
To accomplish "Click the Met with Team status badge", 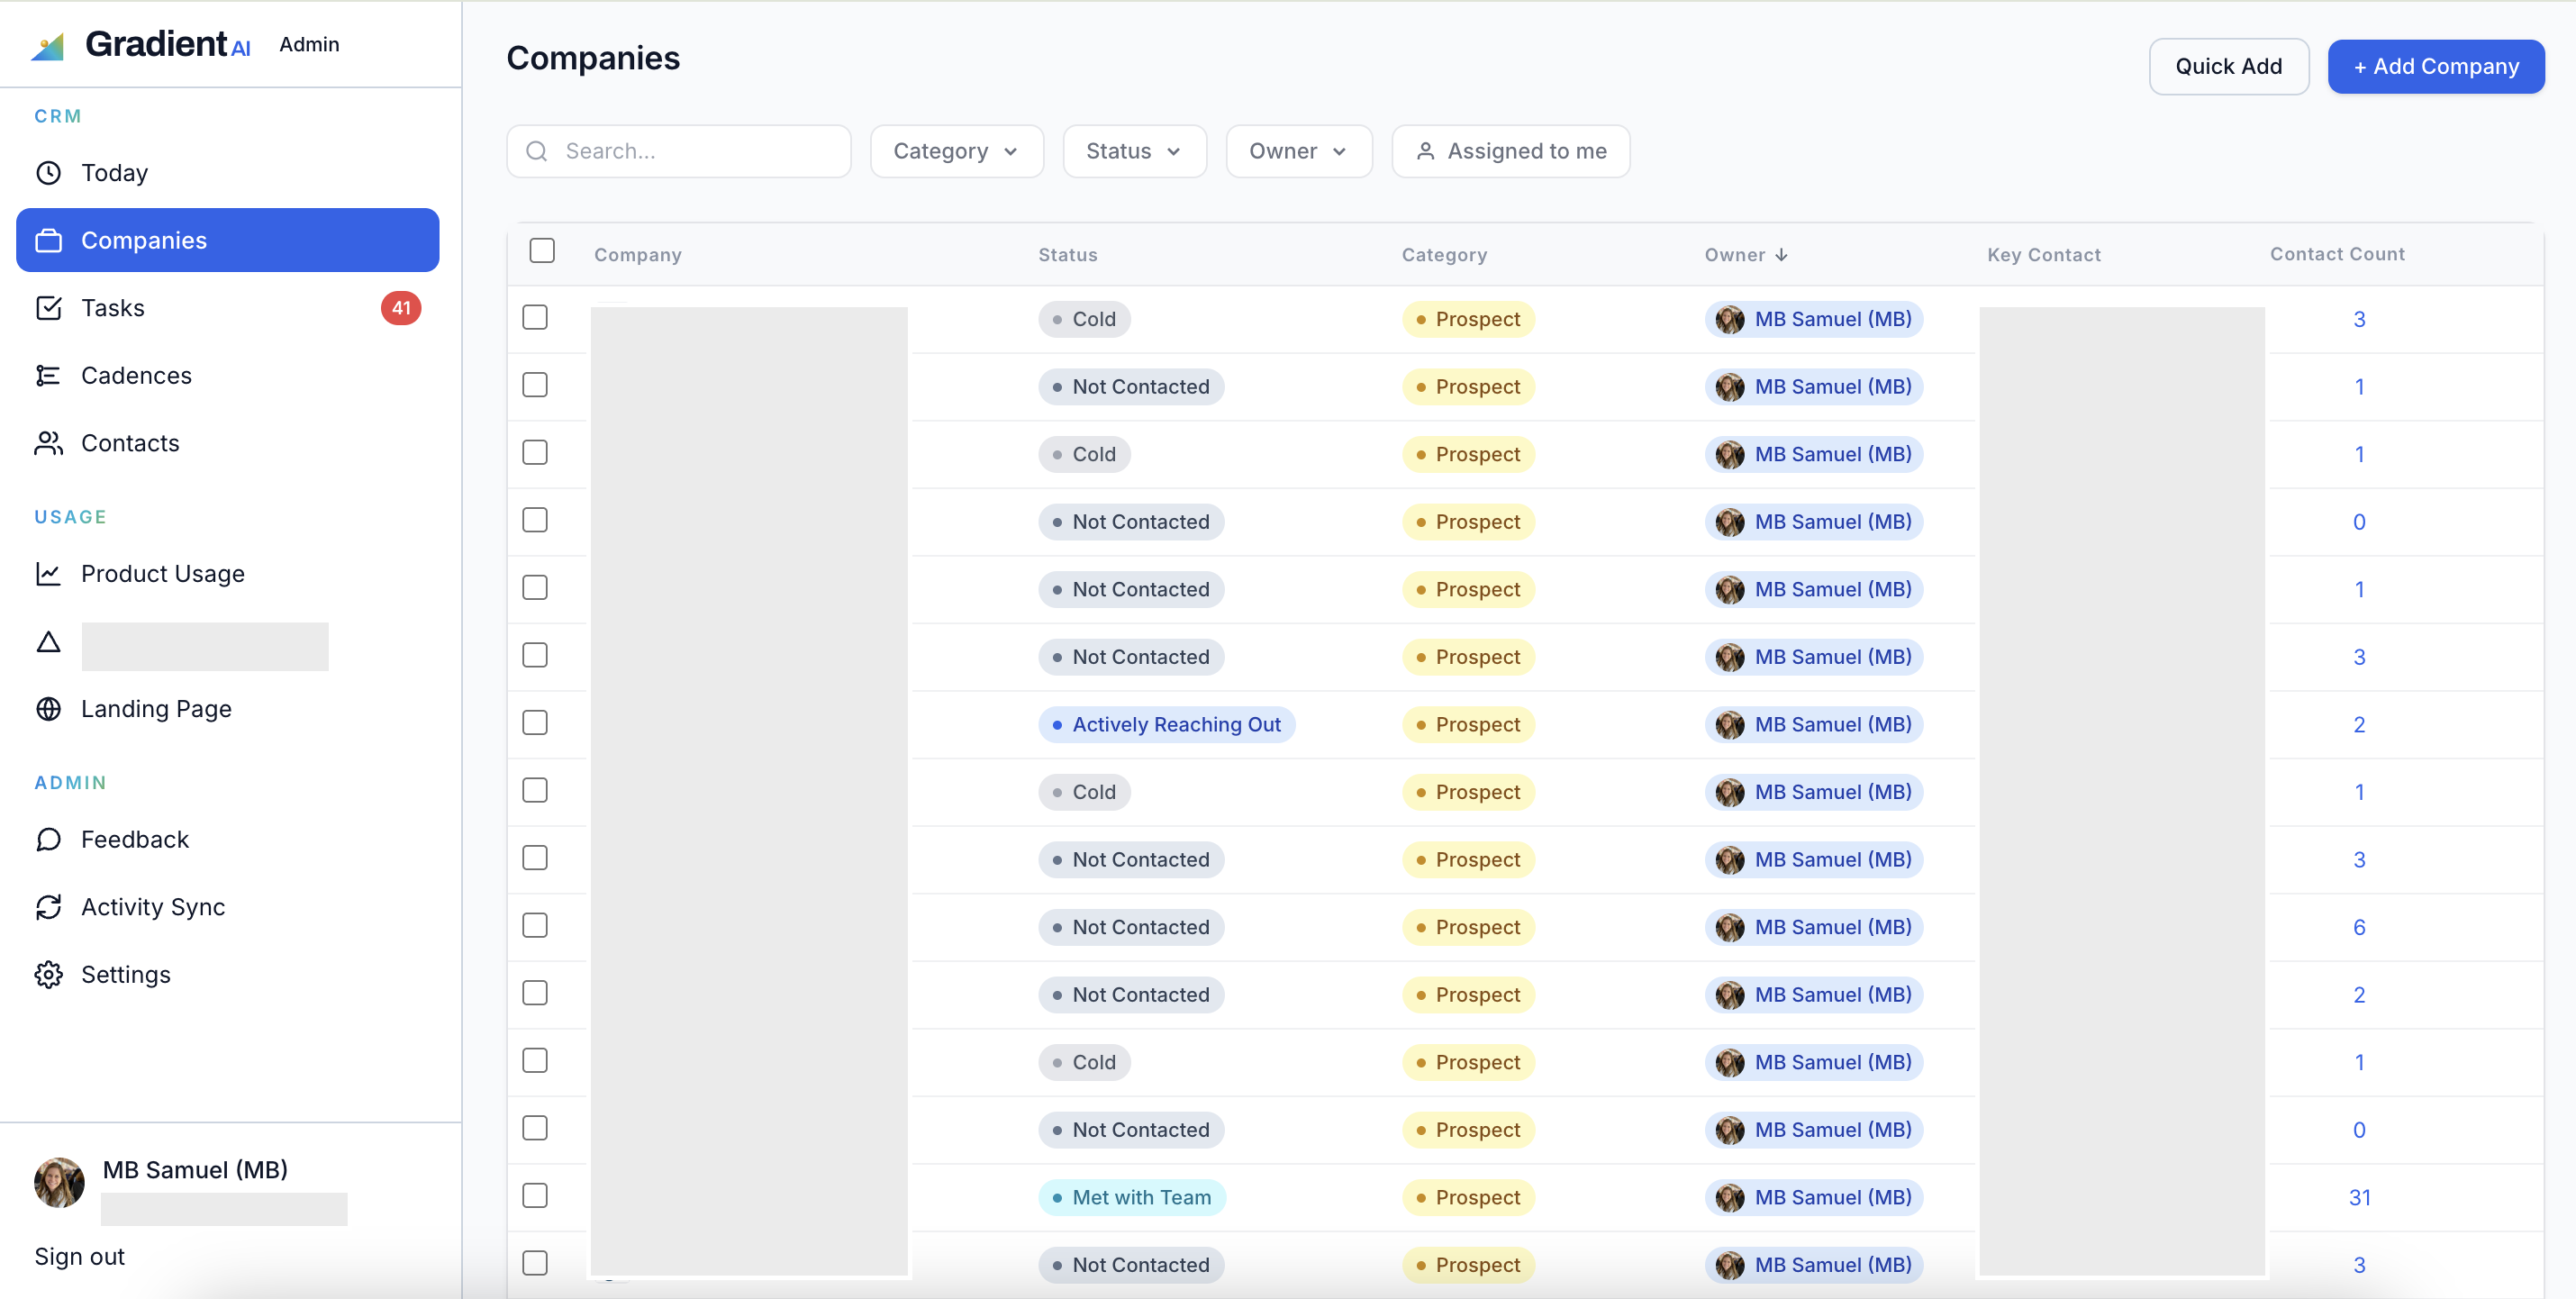I will [x=1131, y=1198].
